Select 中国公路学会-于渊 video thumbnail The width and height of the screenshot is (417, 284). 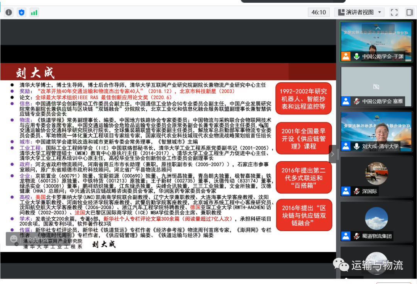pyautogui.click(x=376, y=41)
